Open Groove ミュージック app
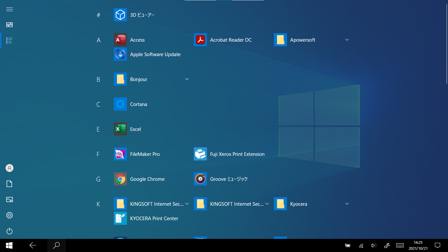Screen dimensions: 448x252 tap(200, 179)
